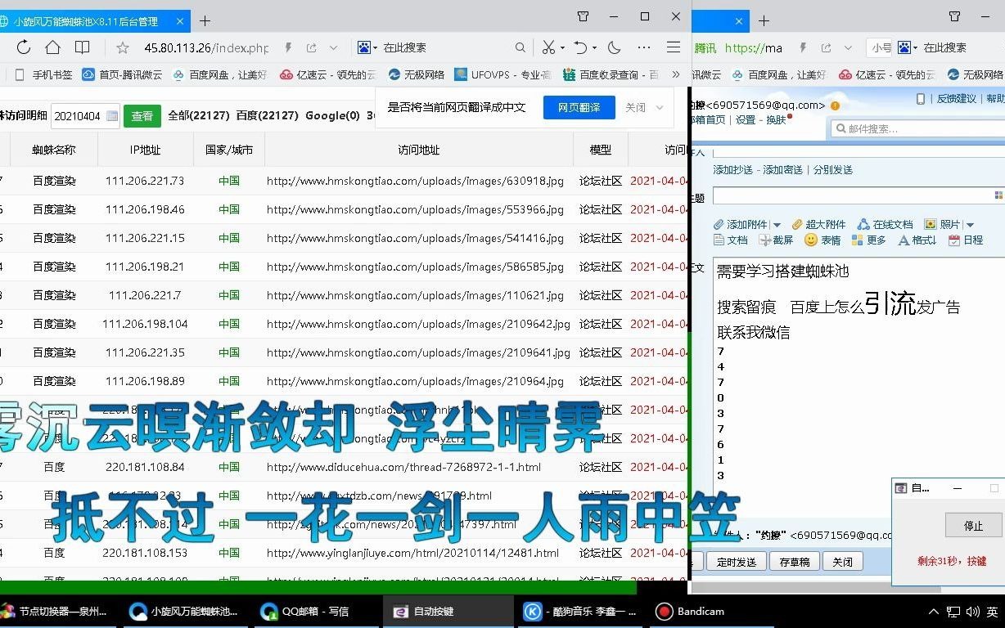The height and width of the screenshot is (628, 1005).
Task: Click 网页翻译 translate button
Action: point(579,107)
